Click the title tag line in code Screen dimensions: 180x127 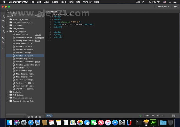tap(74, 24)
